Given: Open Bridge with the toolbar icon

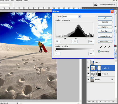Looking at the screenshot, I should click(x=96, y=5).
